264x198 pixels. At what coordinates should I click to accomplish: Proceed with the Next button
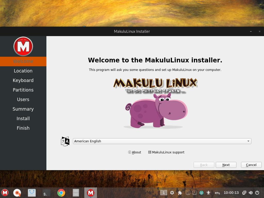[226, 165]
